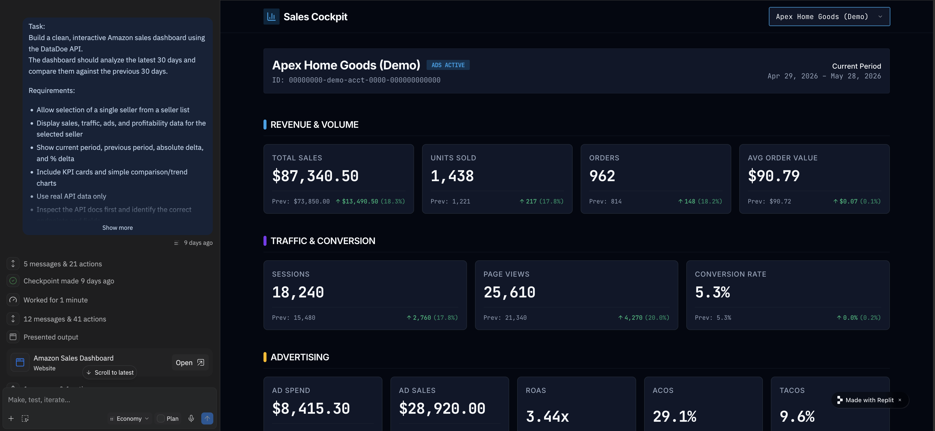Screen dimensions: 935x431
Task: Click the Total Sales delta $13,490.50 (18.3%)
Action: [x=370, y=201]
